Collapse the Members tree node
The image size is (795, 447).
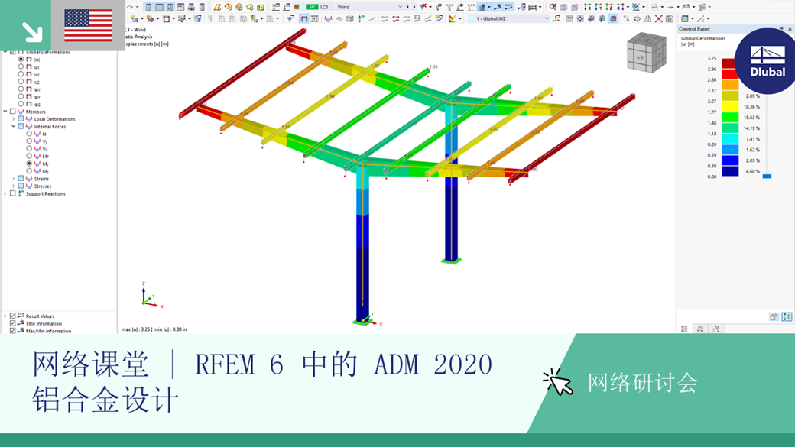5,112
